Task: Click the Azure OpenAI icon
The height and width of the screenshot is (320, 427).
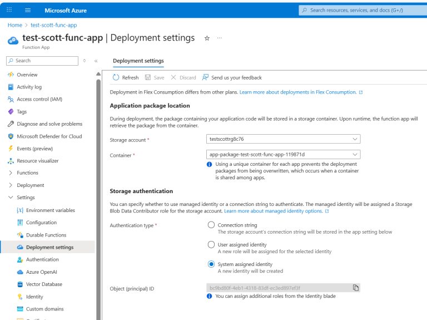Action: 20,272
